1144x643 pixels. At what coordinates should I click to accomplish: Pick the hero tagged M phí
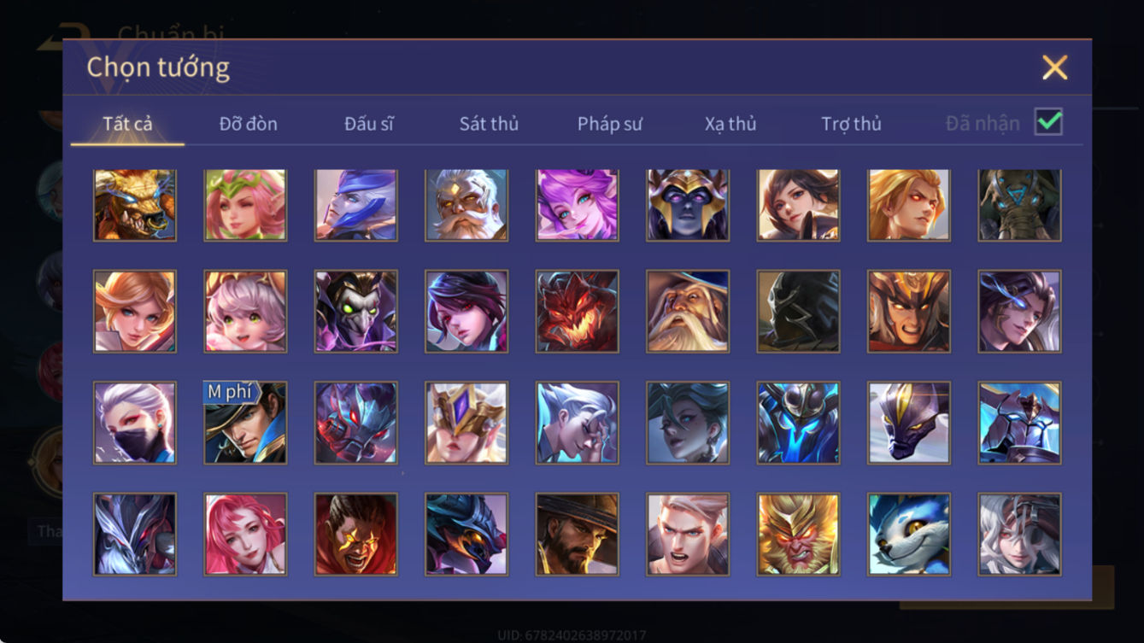tap(245, 423)
